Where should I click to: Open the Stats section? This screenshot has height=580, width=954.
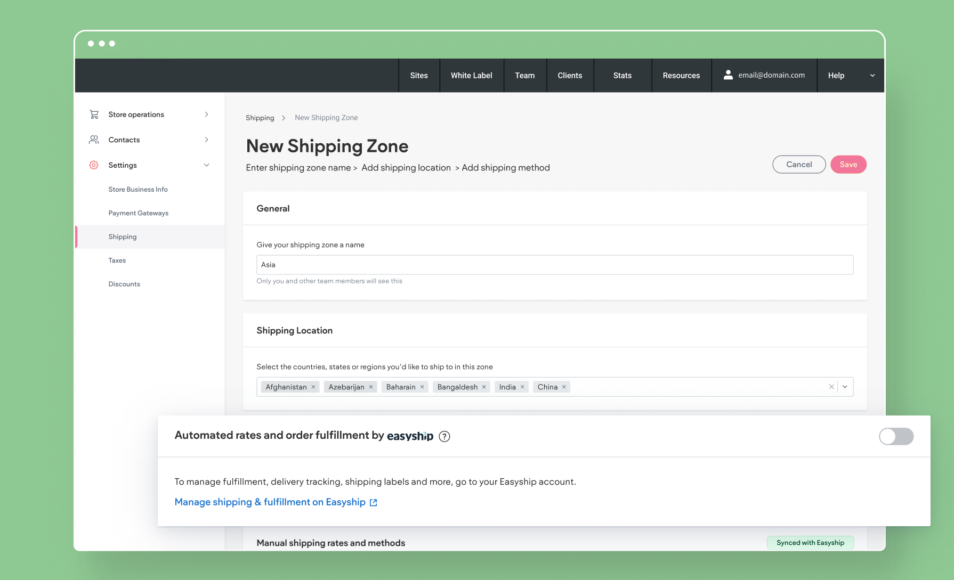[622, 75]
